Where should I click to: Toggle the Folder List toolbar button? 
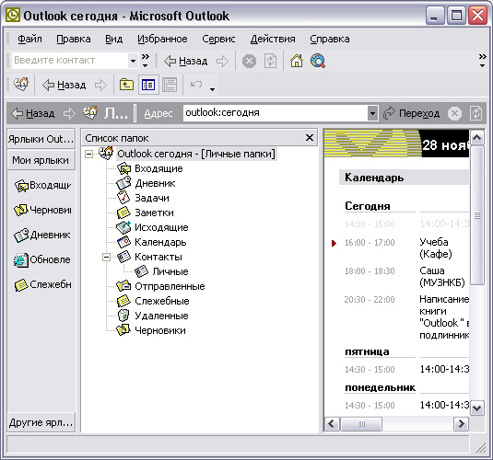click(148, 85)
